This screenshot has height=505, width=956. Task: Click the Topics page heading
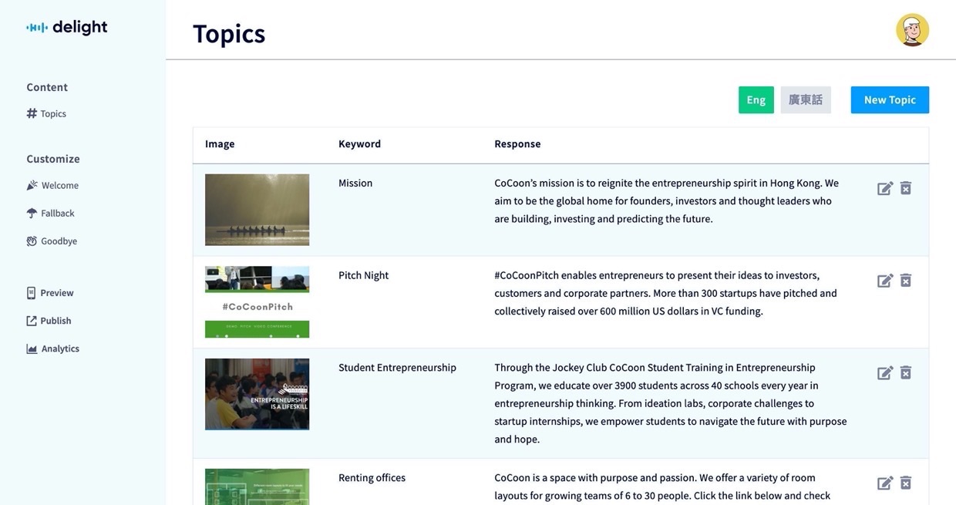[x=229, y=34]
